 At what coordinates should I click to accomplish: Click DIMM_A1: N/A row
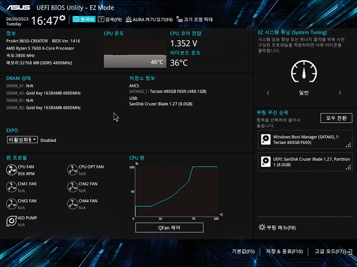[20, 86]
